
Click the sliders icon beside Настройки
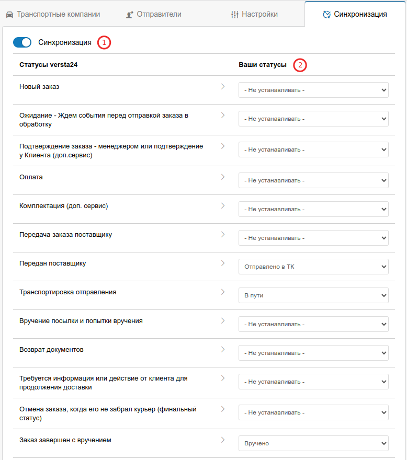click(235, 15)
